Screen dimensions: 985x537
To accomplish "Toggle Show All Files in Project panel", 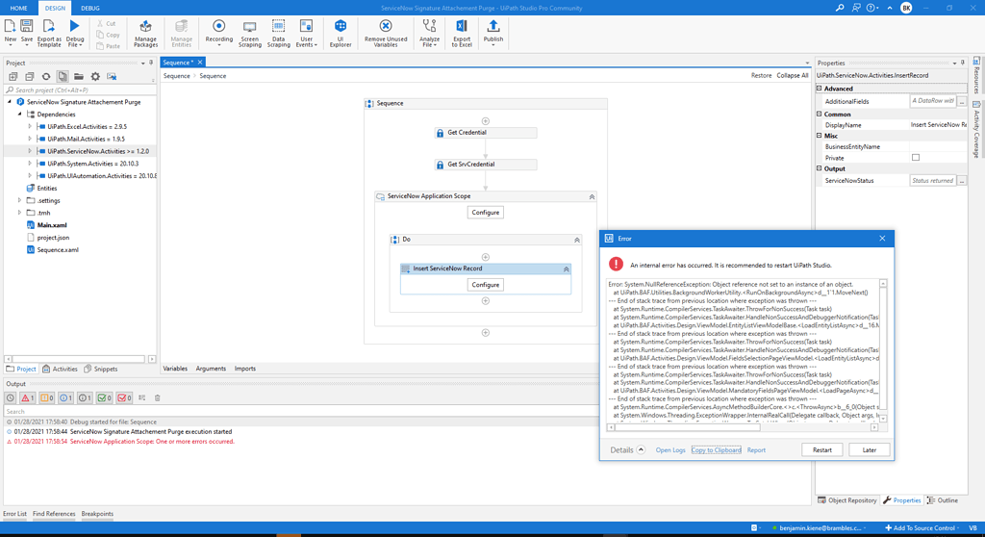I will pos(63,77).
